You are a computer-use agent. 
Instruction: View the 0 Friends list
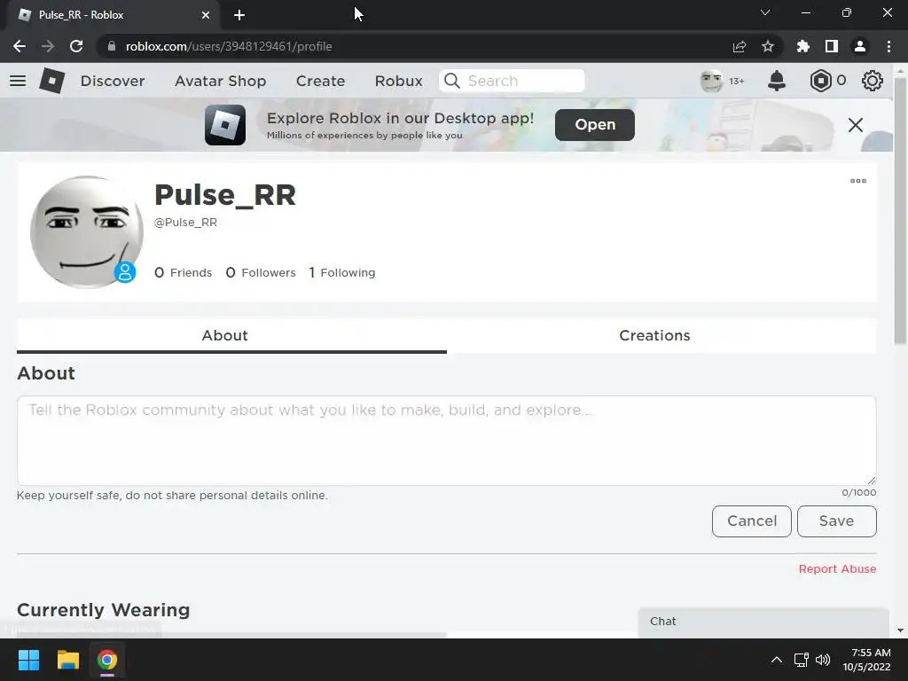coord(183,272)
